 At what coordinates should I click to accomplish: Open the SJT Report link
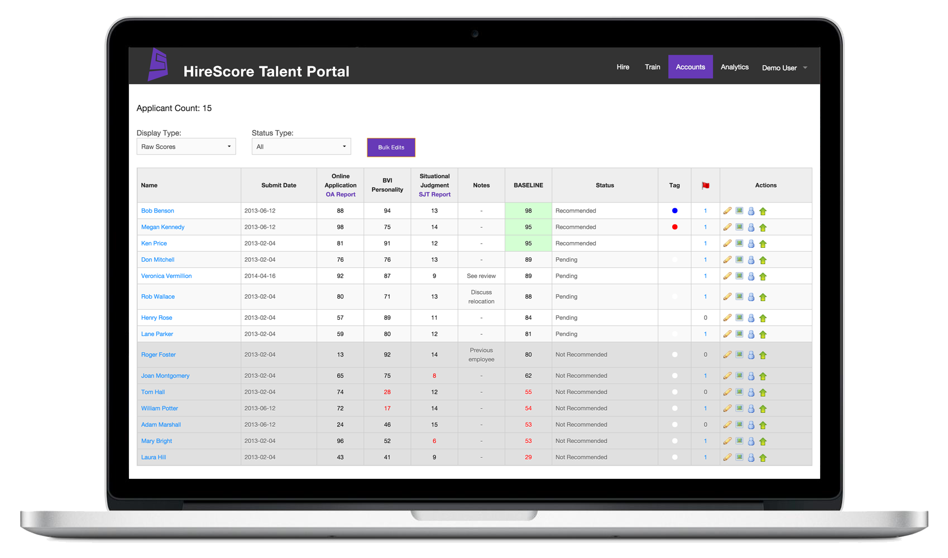pos(434,194)
